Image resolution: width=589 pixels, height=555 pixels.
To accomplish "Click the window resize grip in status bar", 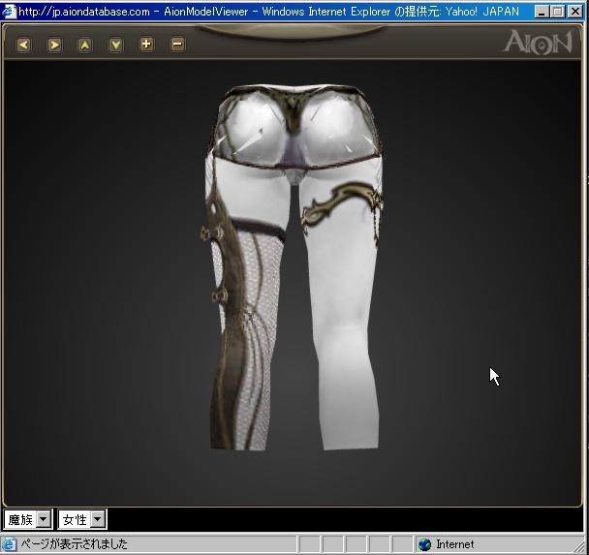I will 581,546.
